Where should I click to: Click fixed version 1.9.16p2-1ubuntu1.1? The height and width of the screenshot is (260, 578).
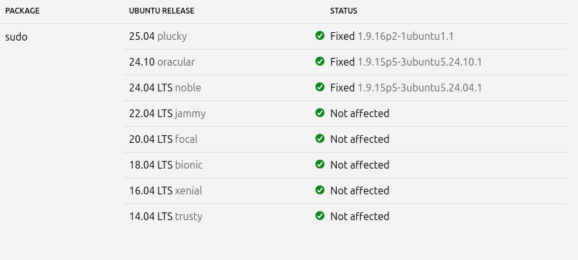pos(406,37)
